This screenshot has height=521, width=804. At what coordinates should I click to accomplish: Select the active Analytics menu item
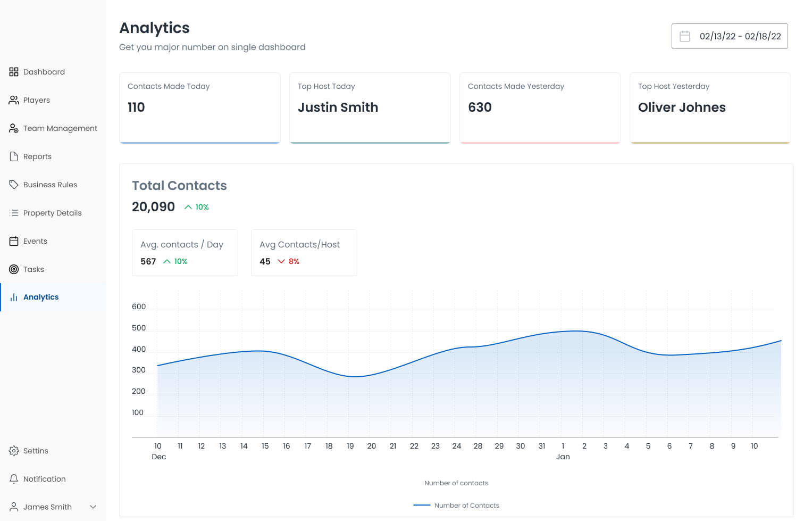[53, 297]
